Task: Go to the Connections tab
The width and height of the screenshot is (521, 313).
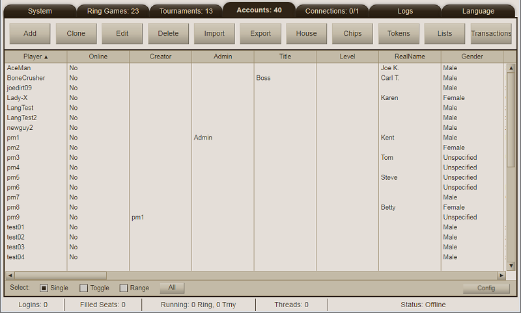Action: pyautogui.click(x=332, y=11)
